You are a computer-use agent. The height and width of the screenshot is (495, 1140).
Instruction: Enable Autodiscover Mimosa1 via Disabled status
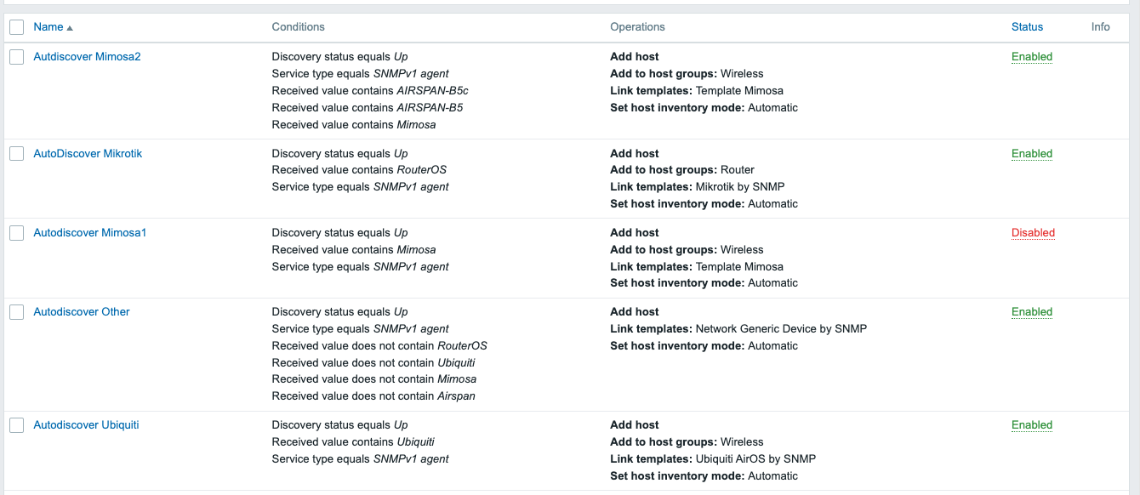coord(1033,233)
